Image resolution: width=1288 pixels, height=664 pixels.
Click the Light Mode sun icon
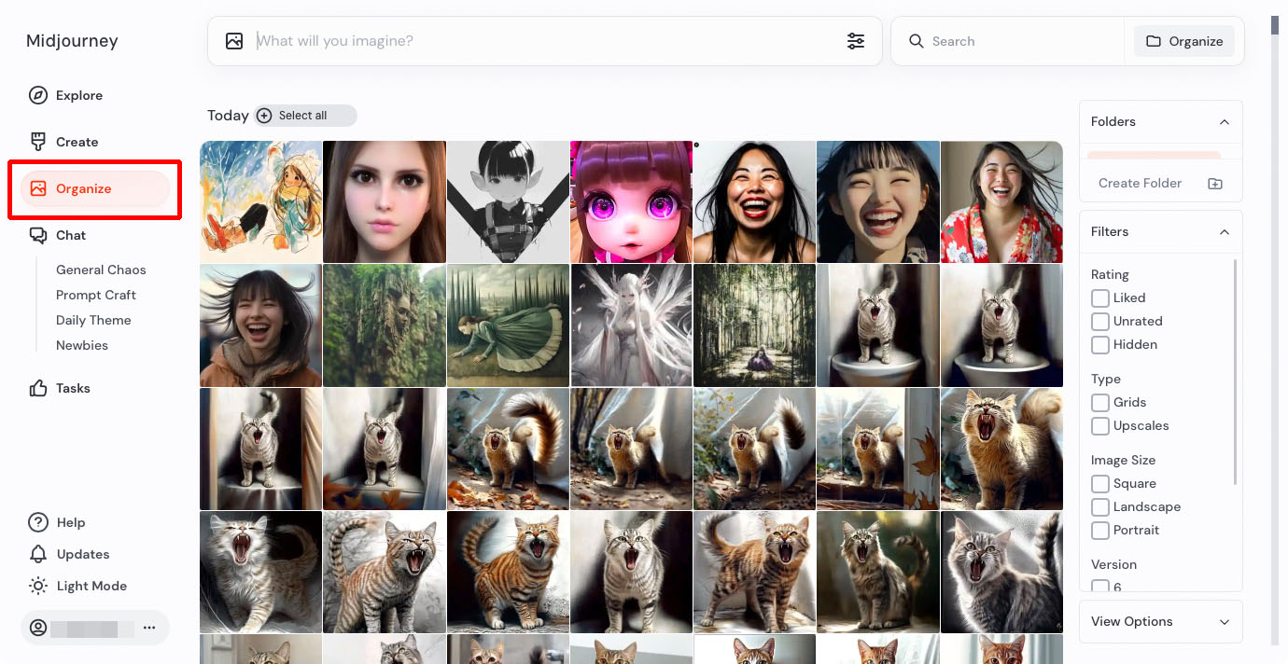point(38,586)
